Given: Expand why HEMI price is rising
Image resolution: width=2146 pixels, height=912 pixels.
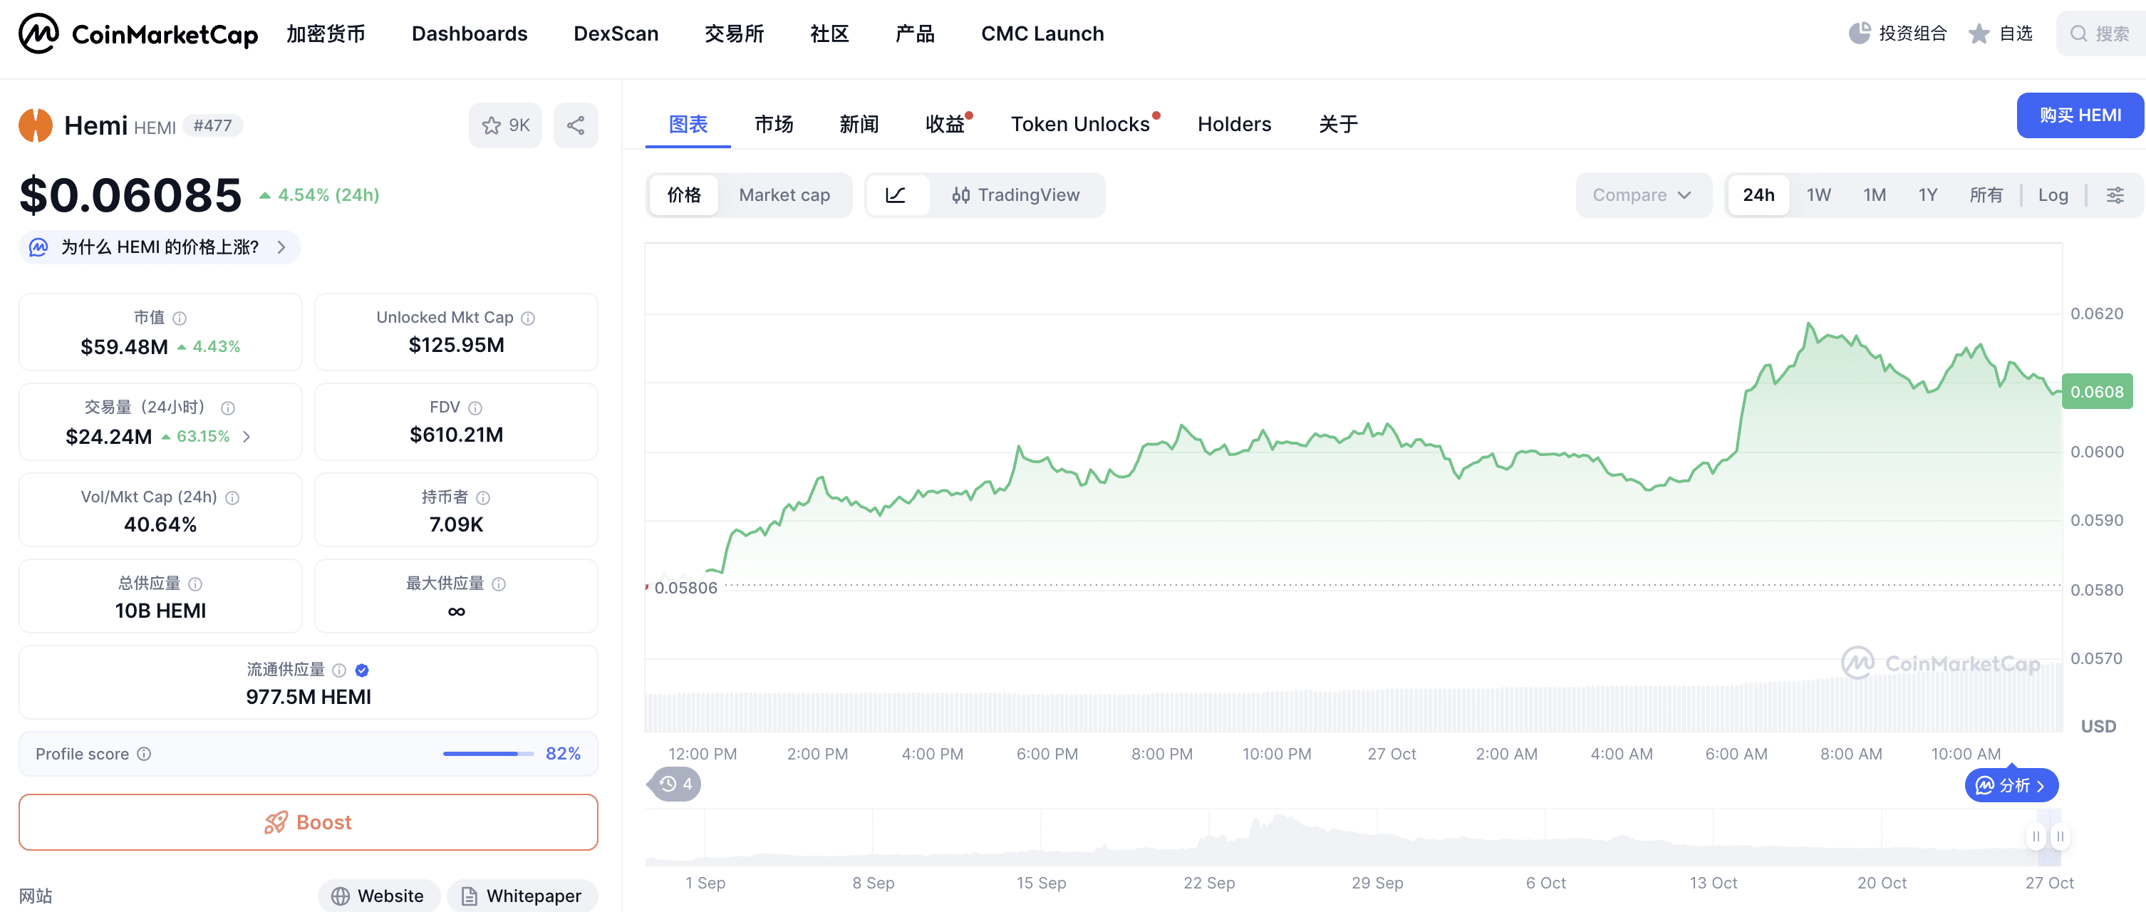Looking at the screenshot, I should [159, 247].
